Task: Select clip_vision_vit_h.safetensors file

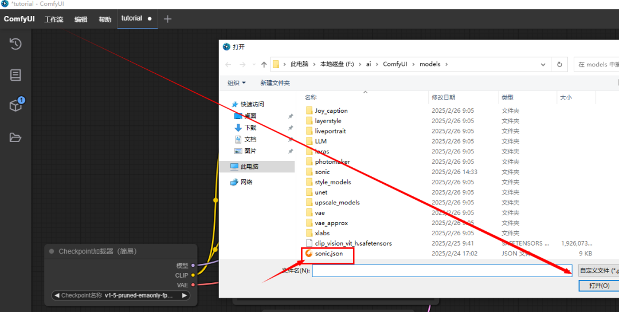Action: (353, 243)
